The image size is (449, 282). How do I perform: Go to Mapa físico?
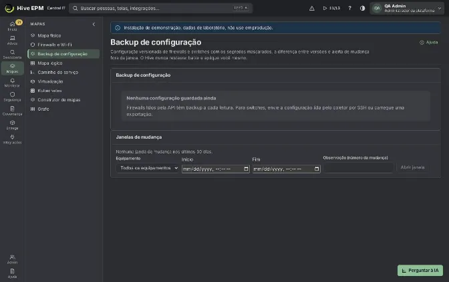click(x=63, y=35)
